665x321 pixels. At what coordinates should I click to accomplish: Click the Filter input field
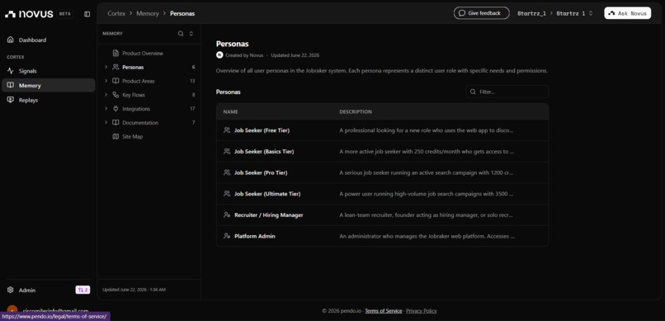click(x=507, y=92)
